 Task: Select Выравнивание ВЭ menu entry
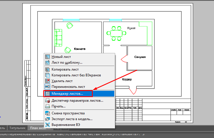click(79, 125)
